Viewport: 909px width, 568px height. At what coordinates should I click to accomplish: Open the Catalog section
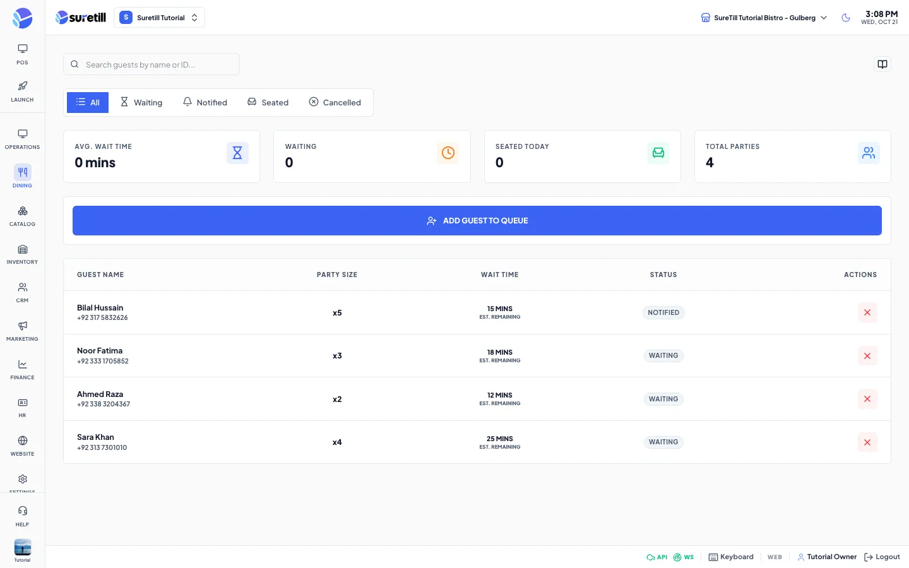pos(22,216)
